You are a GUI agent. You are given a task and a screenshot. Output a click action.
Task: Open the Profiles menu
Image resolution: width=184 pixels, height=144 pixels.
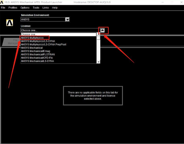13,8
